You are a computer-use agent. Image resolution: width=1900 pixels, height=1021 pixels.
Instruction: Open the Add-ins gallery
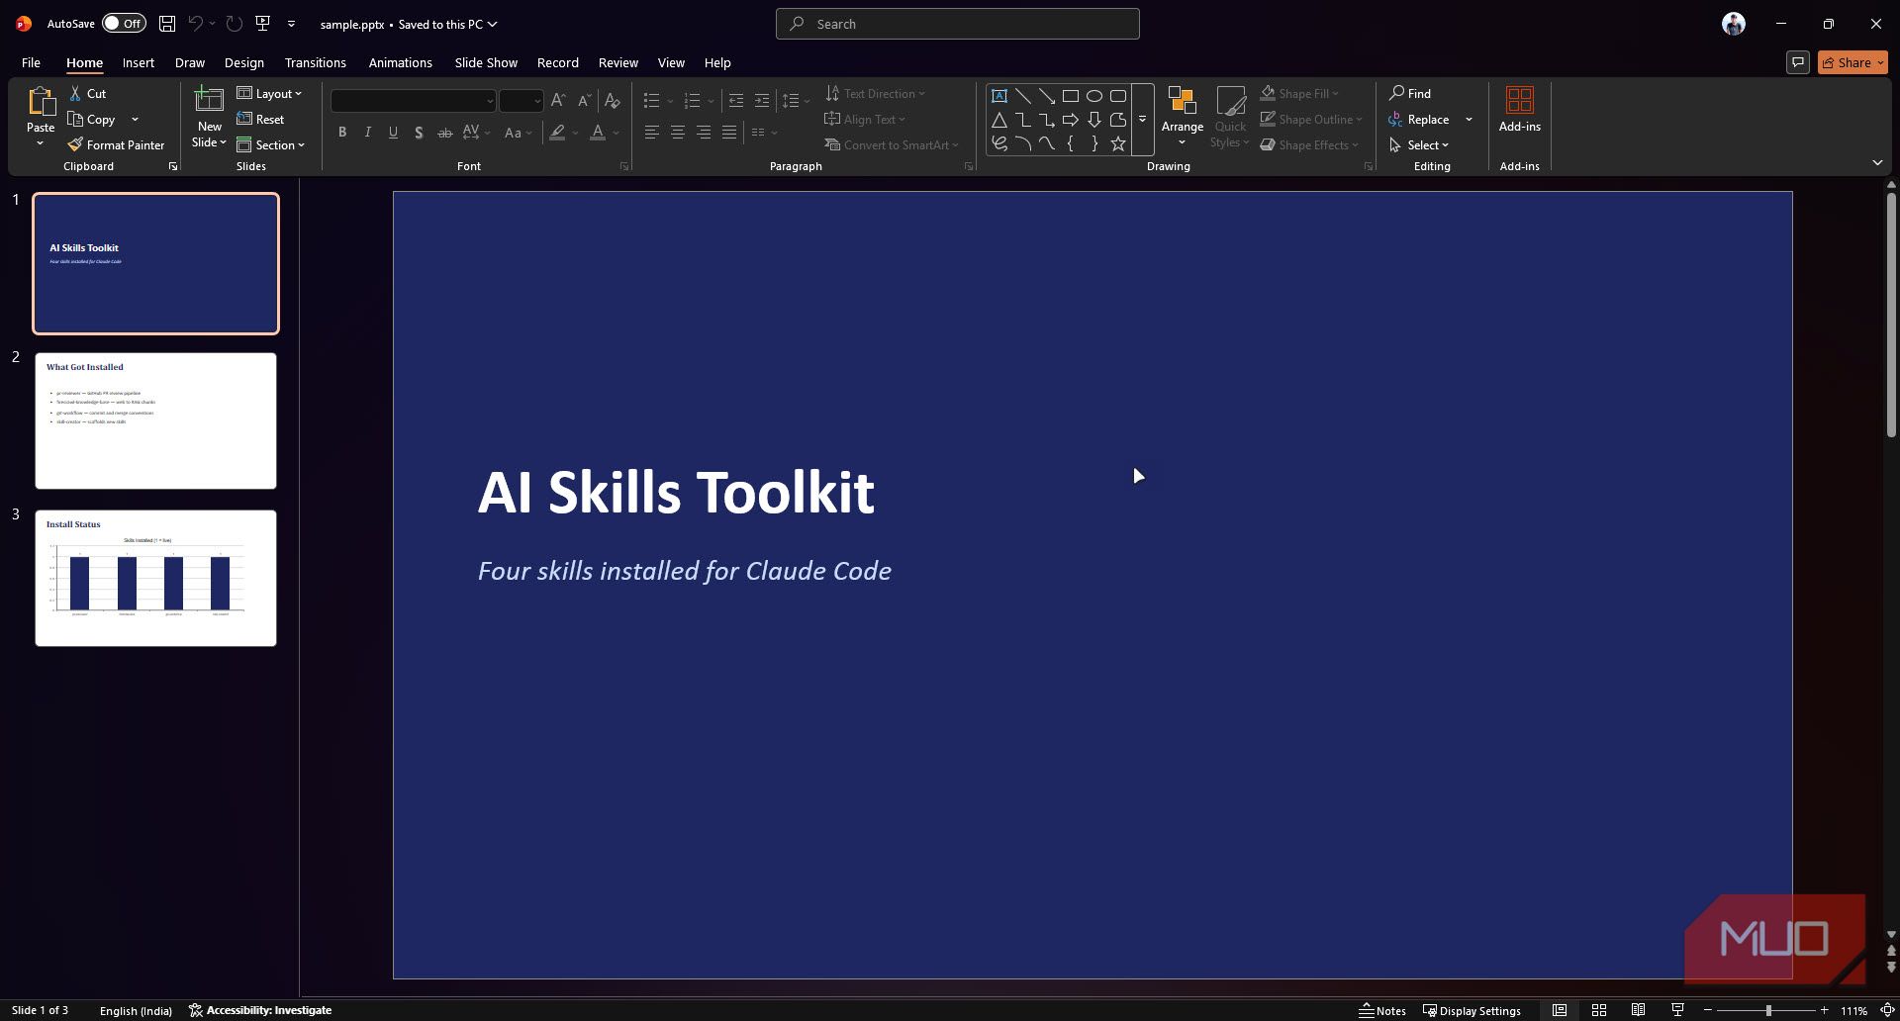(1520, 110)
